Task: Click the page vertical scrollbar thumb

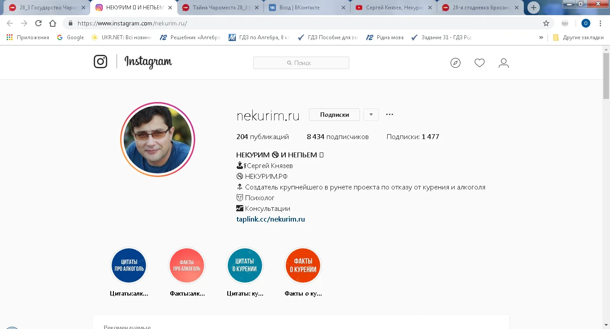Action: [x=606, y=76]
